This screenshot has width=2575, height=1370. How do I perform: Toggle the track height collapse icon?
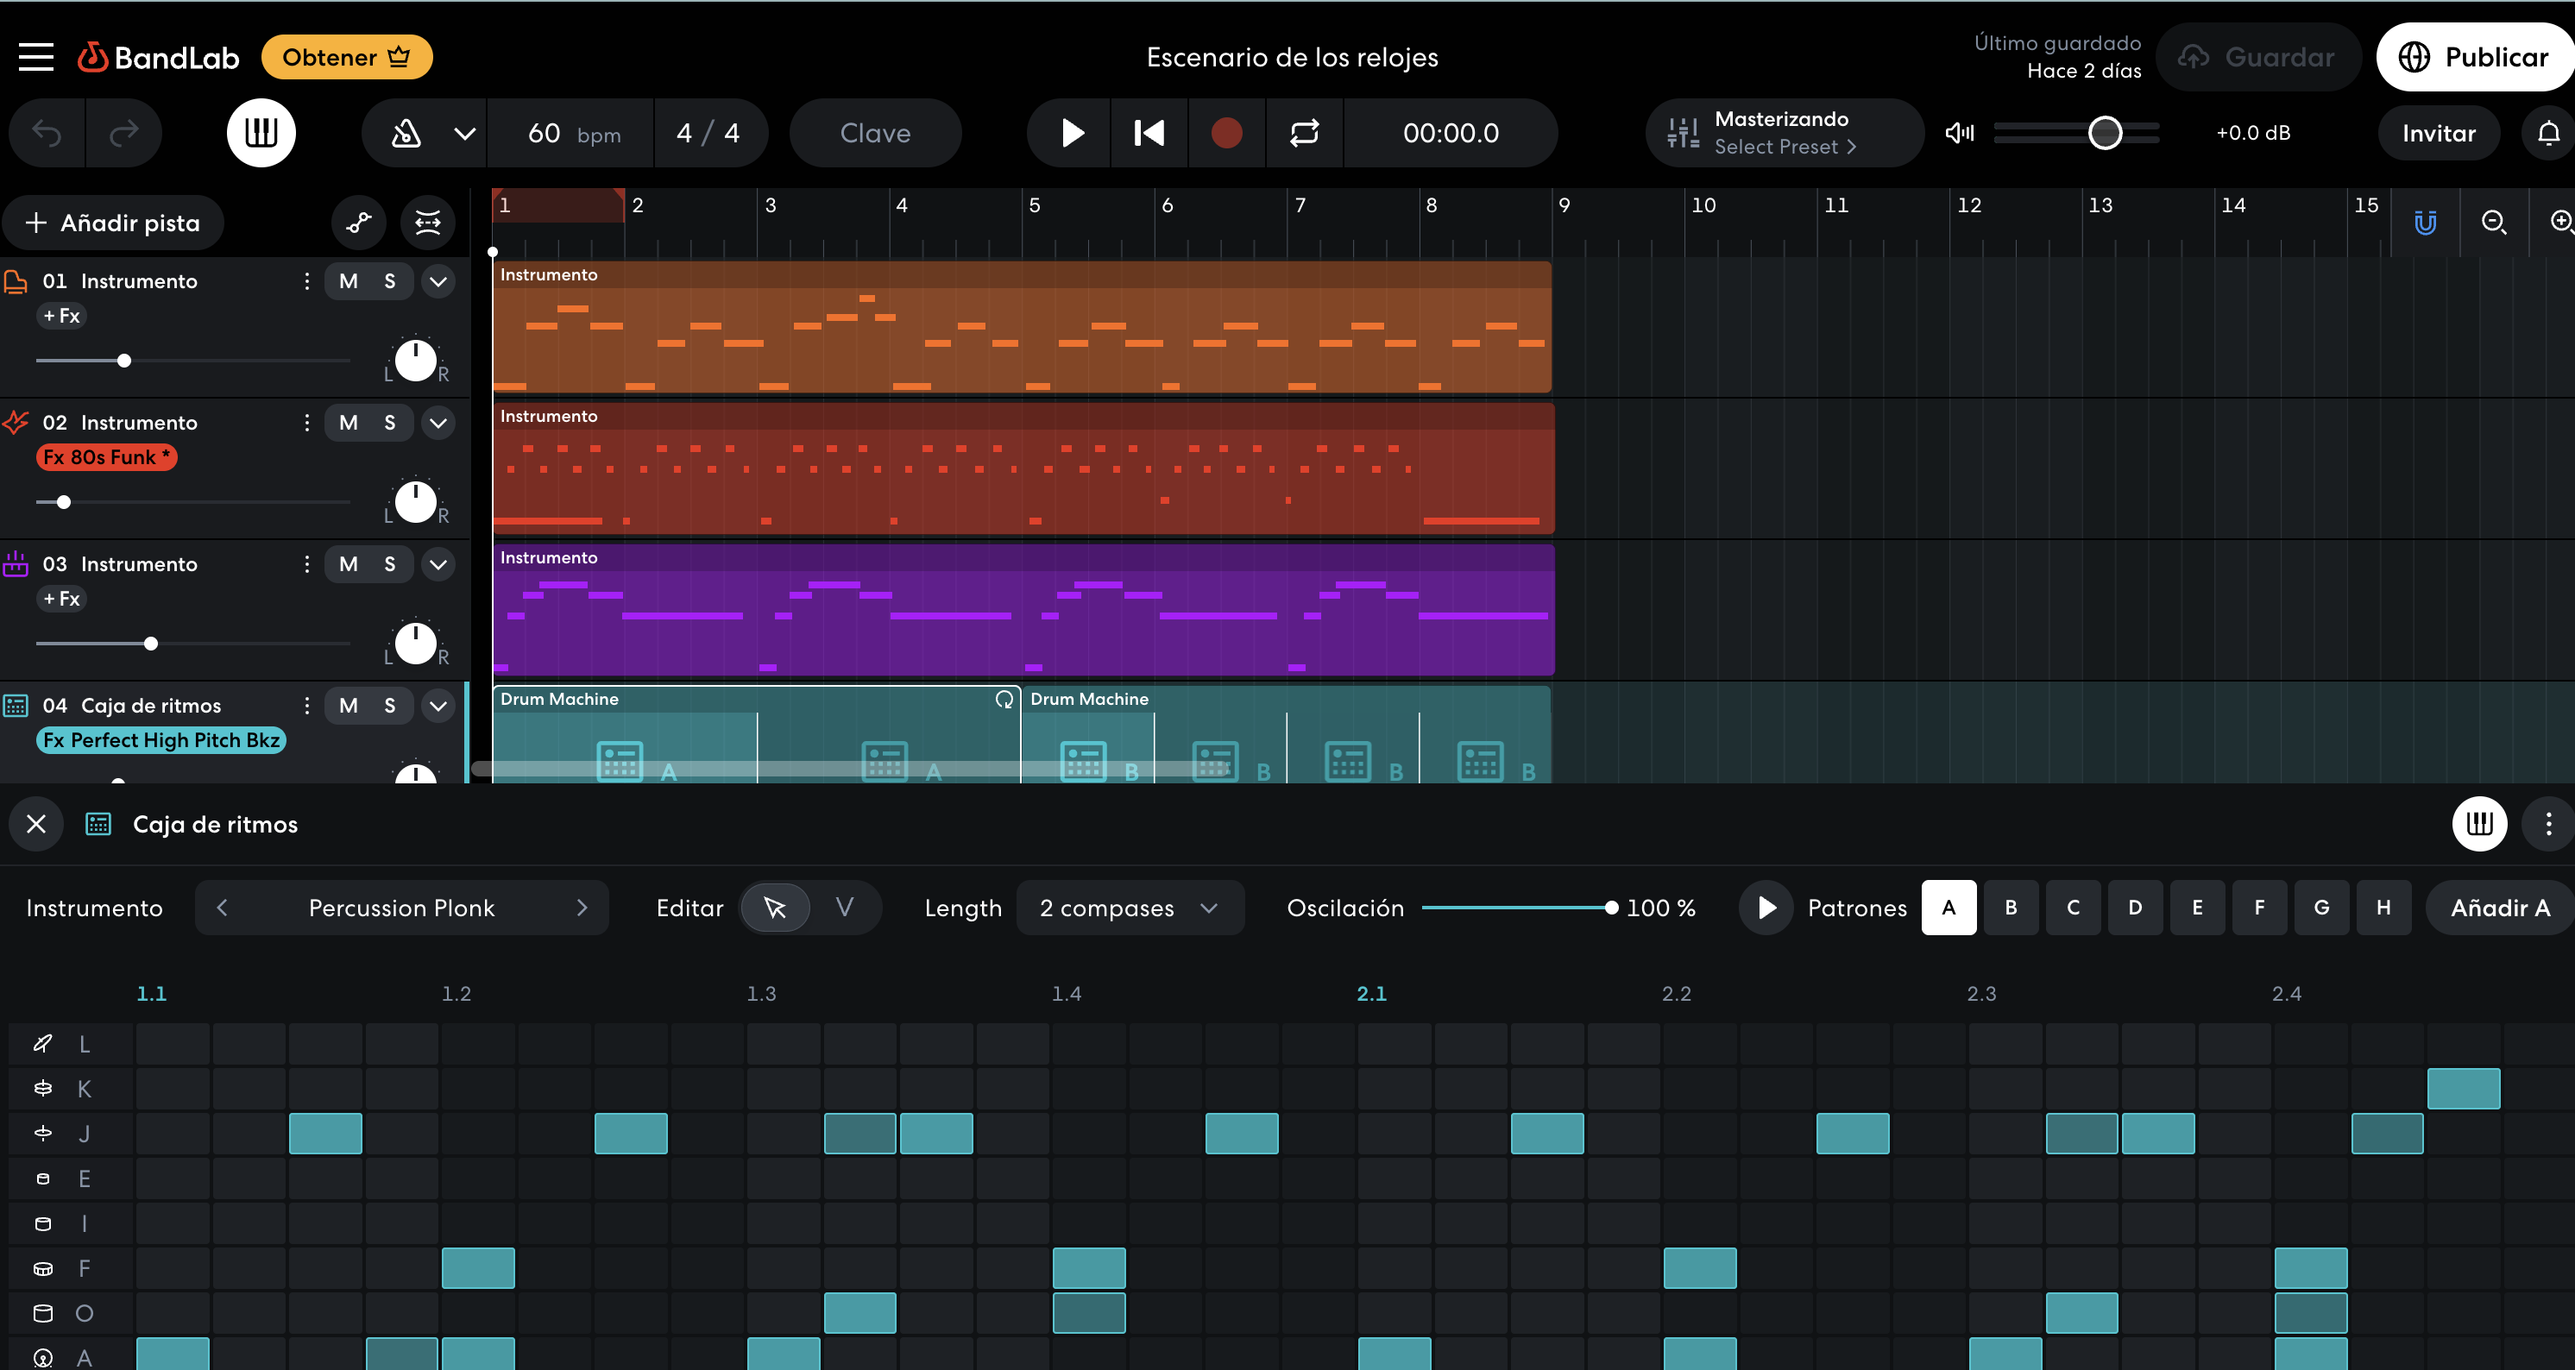click(x=428, y=223)
